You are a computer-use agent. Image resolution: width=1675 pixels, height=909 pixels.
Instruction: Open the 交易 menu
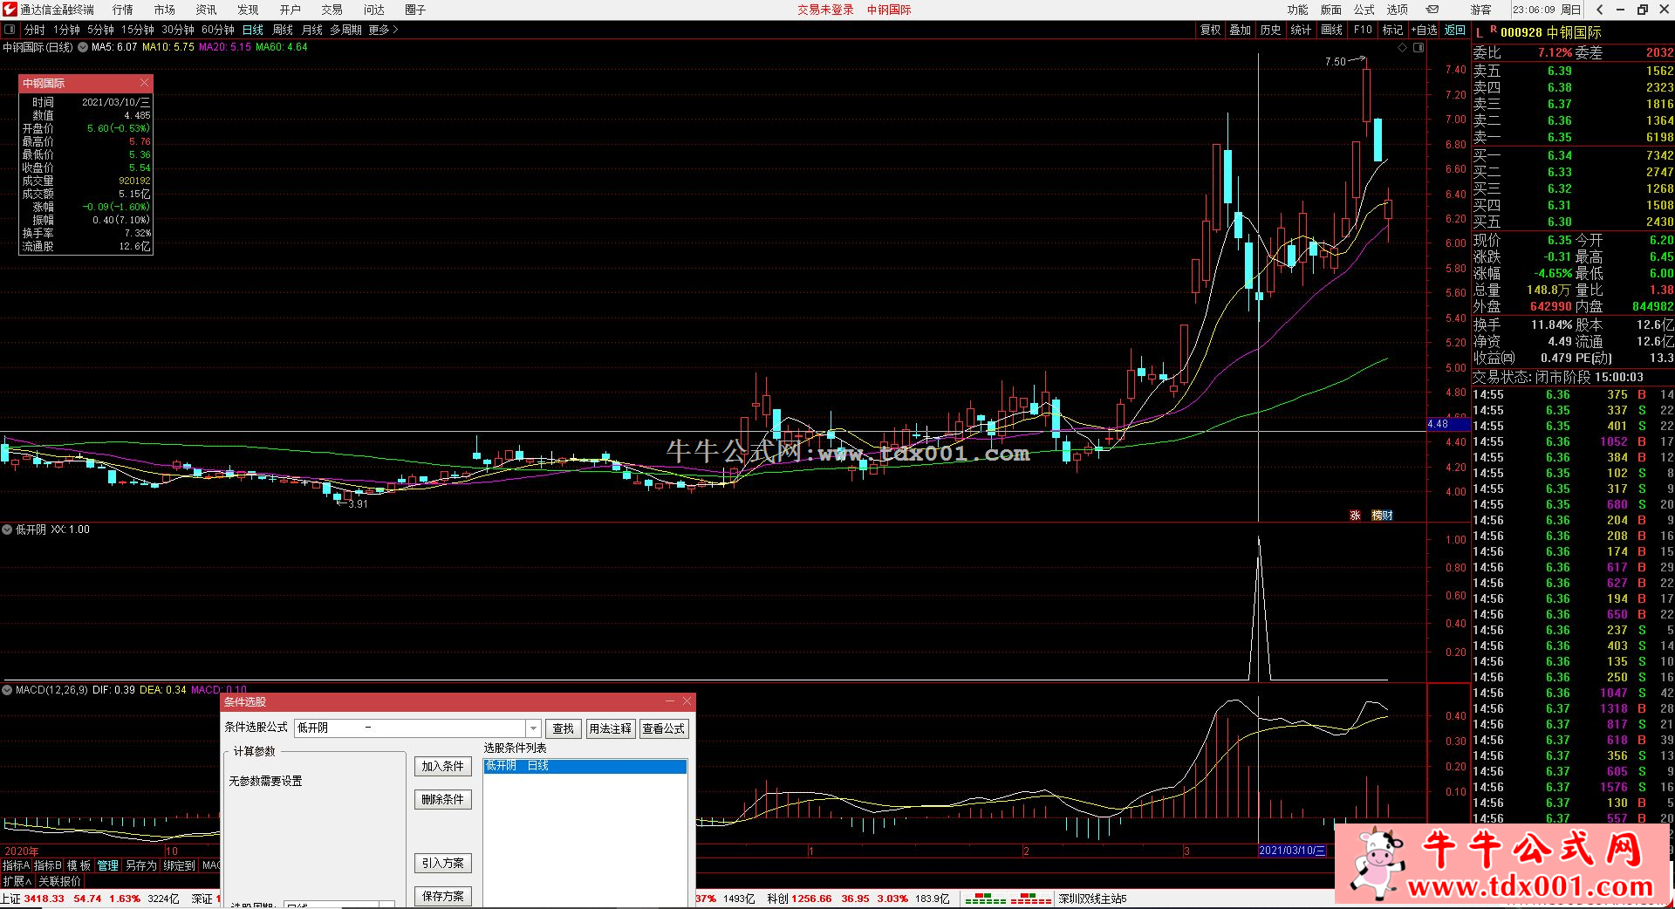[332, 10]
